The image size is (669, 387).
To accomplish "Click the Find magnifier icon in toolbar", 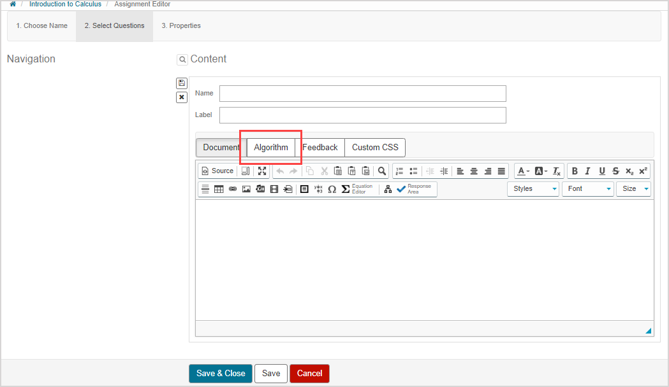I will tap(381, 171).
